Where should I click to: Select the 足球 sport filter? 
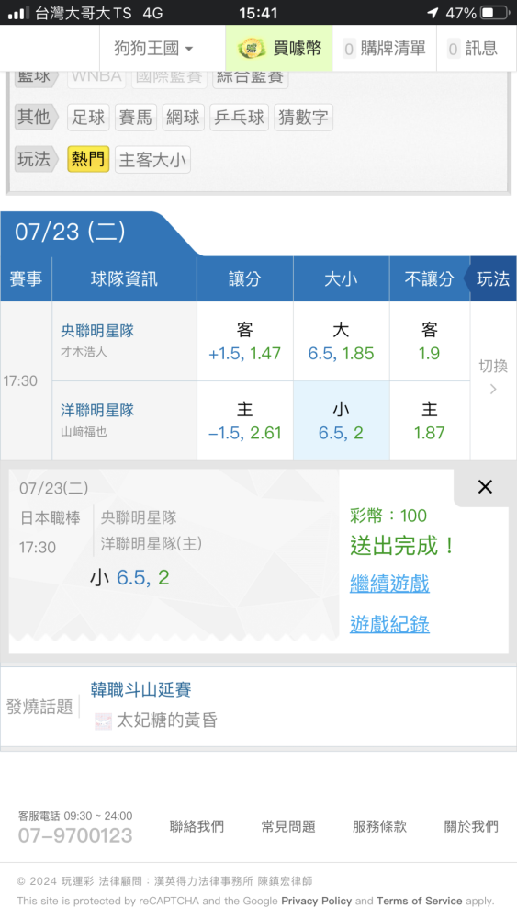click(88, 118)
